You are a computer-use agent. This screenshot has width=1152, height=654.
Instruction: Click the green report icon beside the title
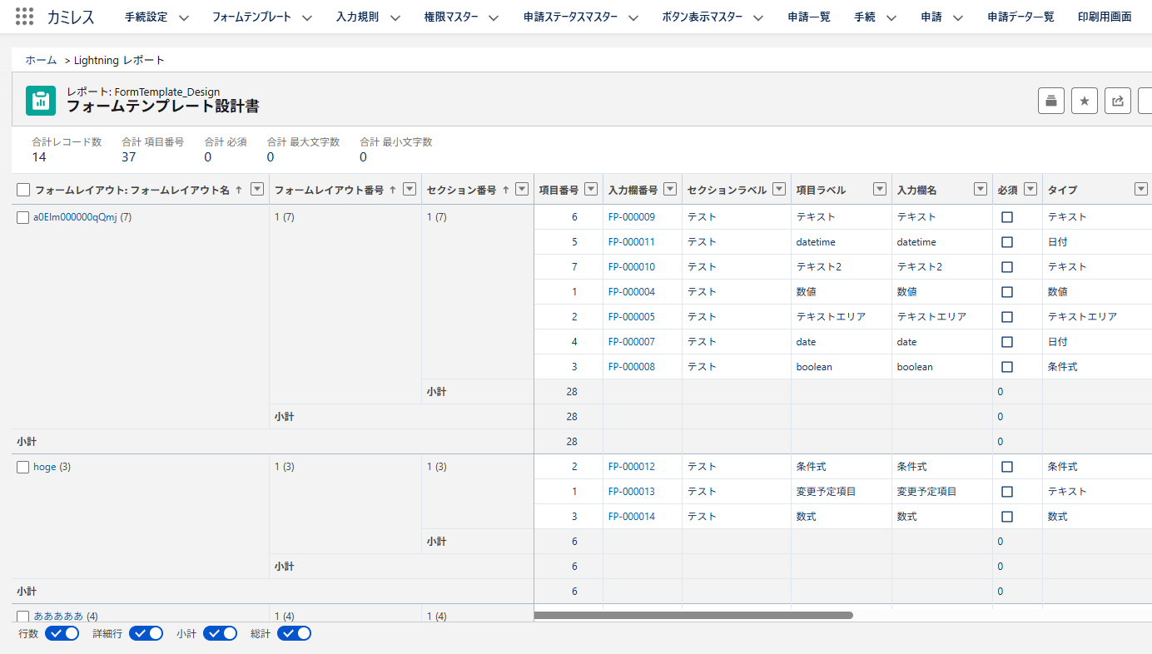39,100
